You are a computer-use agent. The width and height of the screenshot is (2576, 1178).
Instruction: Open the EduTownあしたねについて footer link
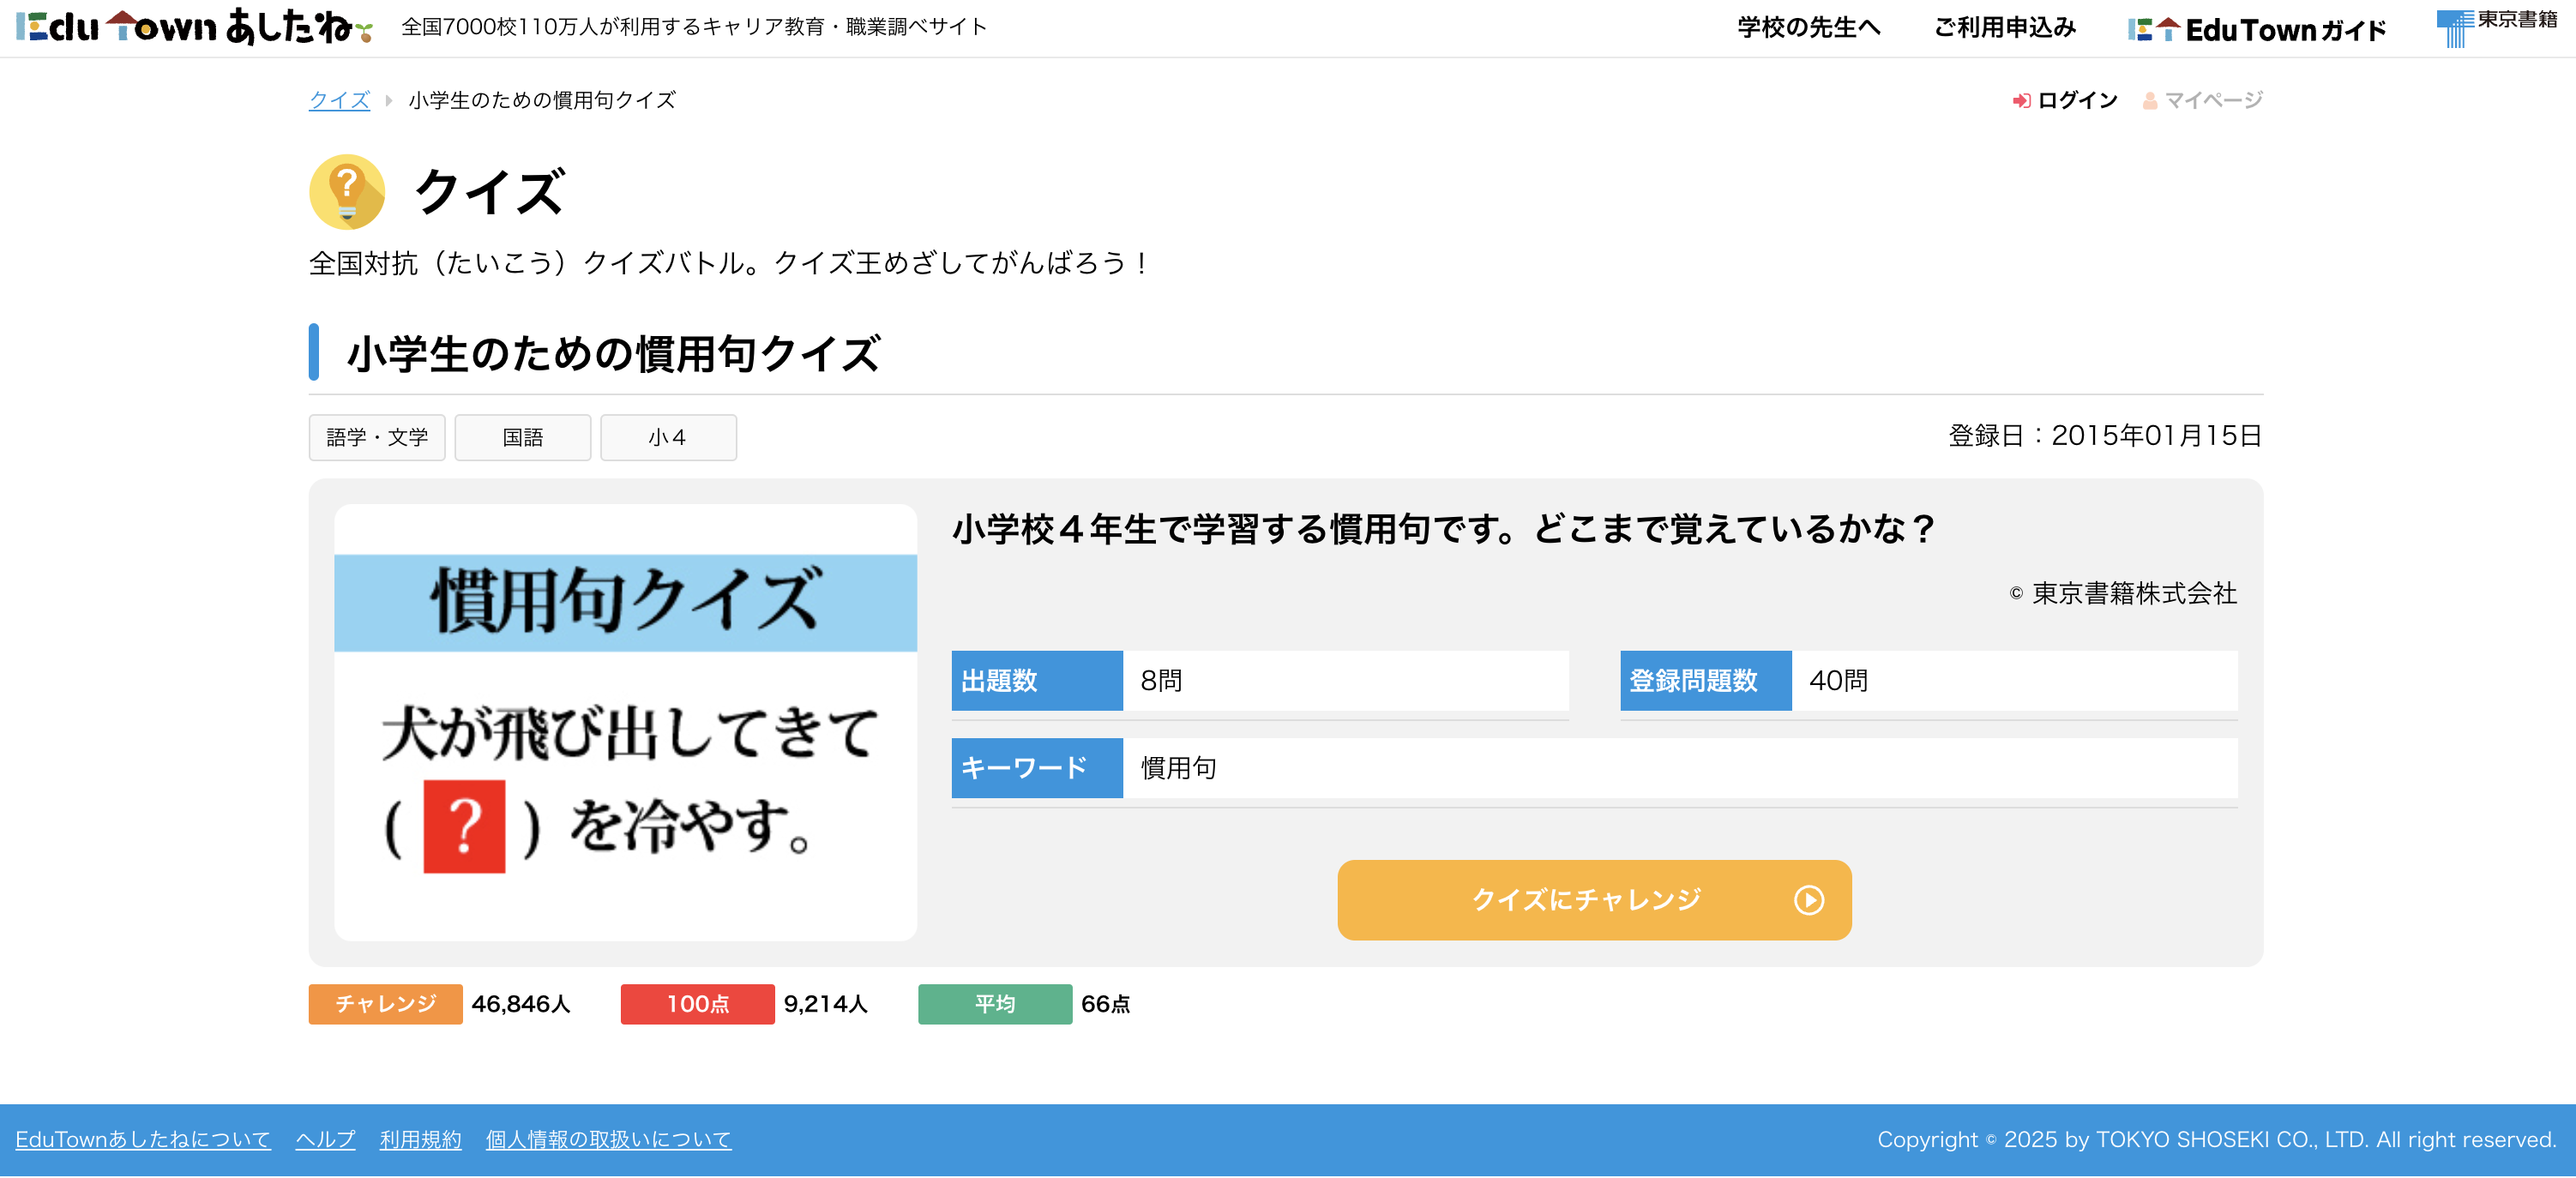point(143,1140)
